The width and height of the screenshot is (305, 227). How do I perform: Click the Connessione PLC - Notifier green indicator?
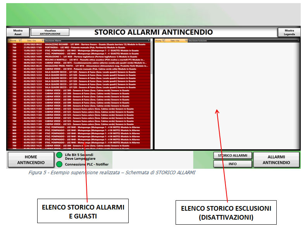tap(59, 164)
